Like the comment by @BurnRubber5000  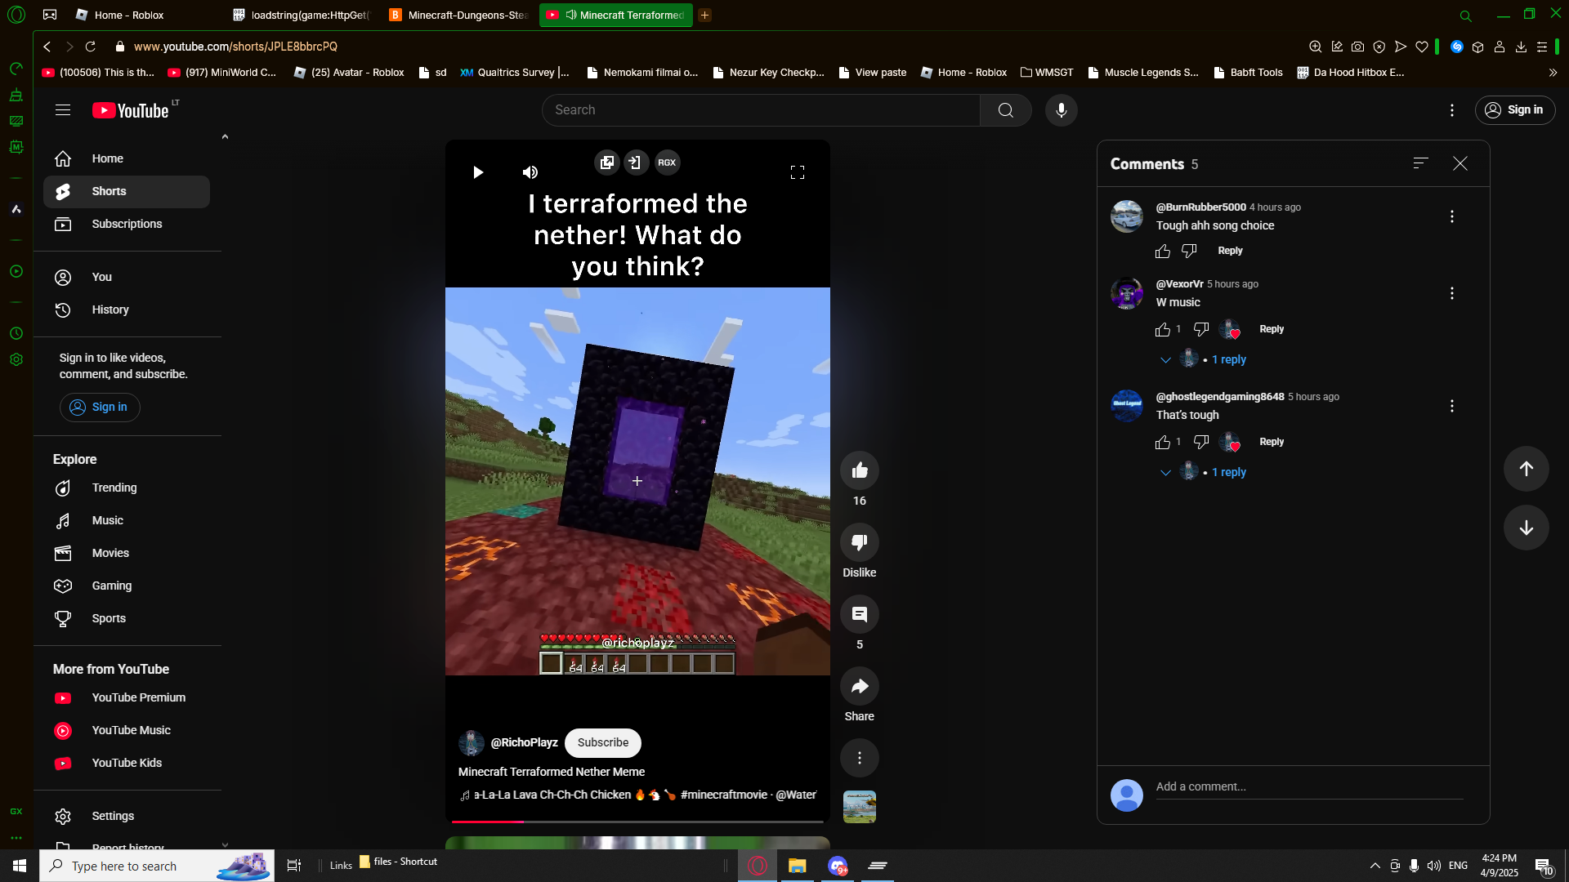pyautogui.click(x=1162, y=252)
